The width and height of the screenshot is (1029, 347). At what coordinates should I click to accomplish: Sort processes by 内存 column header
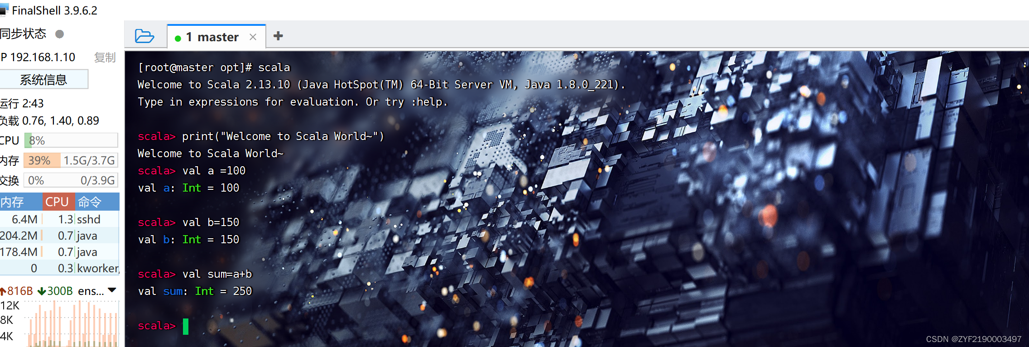tap(20, 202)
